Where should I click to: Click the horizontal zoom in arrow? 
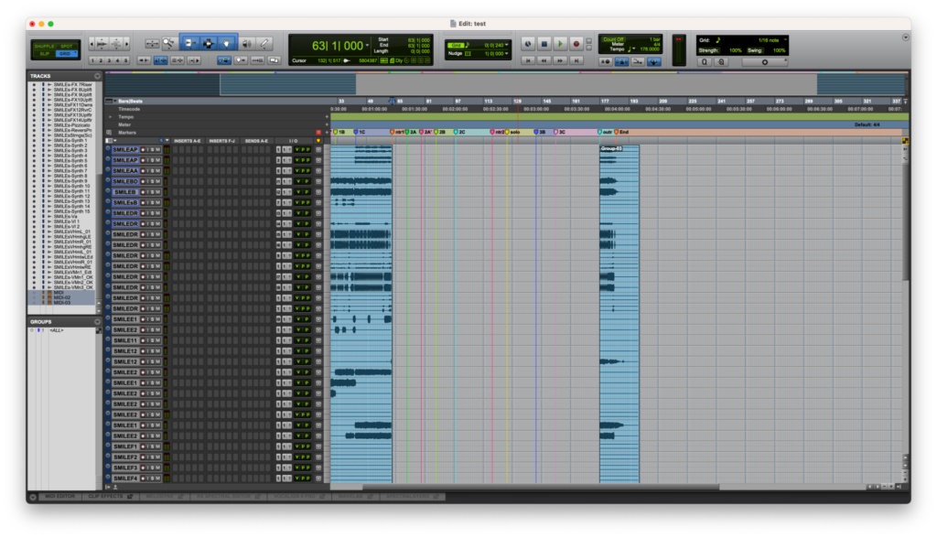126,43
